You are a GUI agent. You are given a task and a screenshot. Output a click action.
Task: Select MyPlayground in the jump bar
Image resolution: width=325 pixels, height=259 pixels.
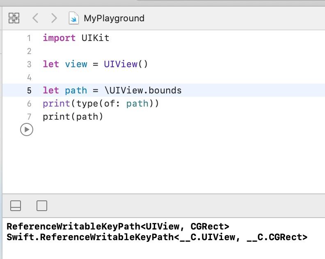coord(114,18)
